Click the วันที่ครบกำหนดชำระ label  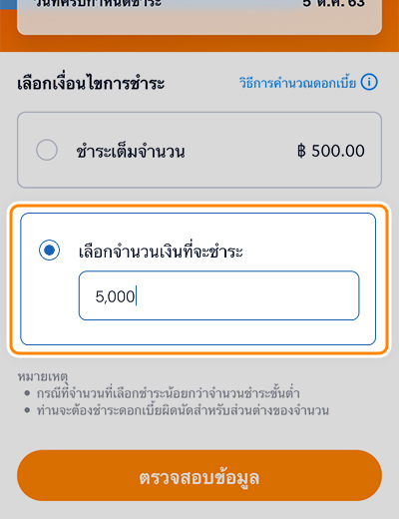[99, 3]
